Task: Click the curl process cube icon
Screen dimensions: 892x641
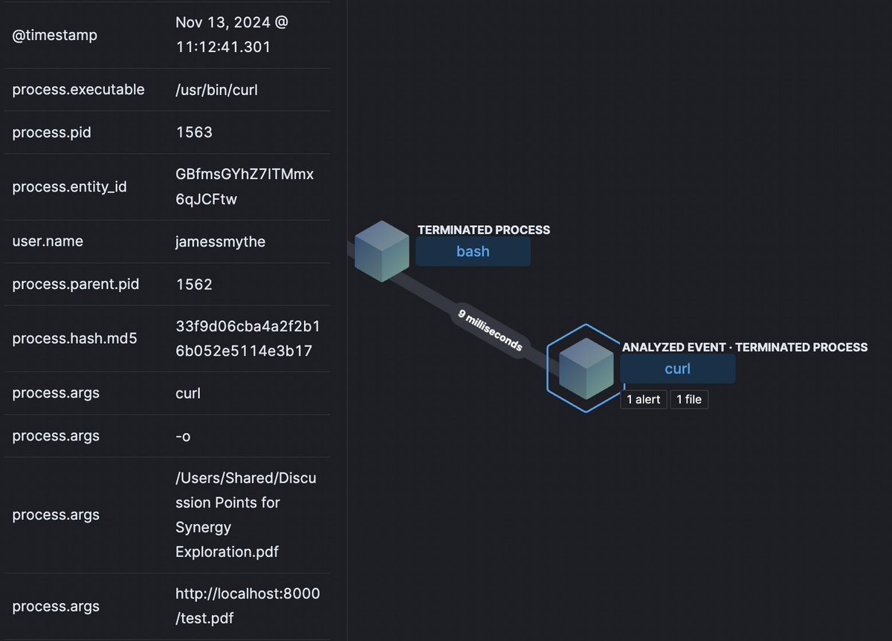Action: [586, 368]
